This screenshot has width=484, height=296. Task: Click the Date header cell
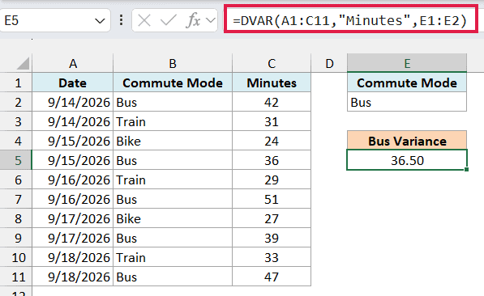tap(73, 82)
